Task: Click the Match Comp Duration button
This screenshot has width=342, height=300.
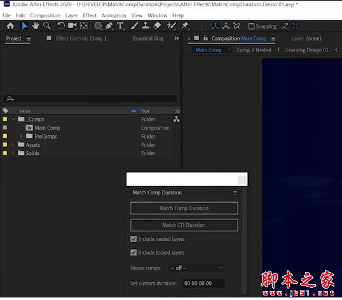Action: pyautogui.click(x=184, y=208)
